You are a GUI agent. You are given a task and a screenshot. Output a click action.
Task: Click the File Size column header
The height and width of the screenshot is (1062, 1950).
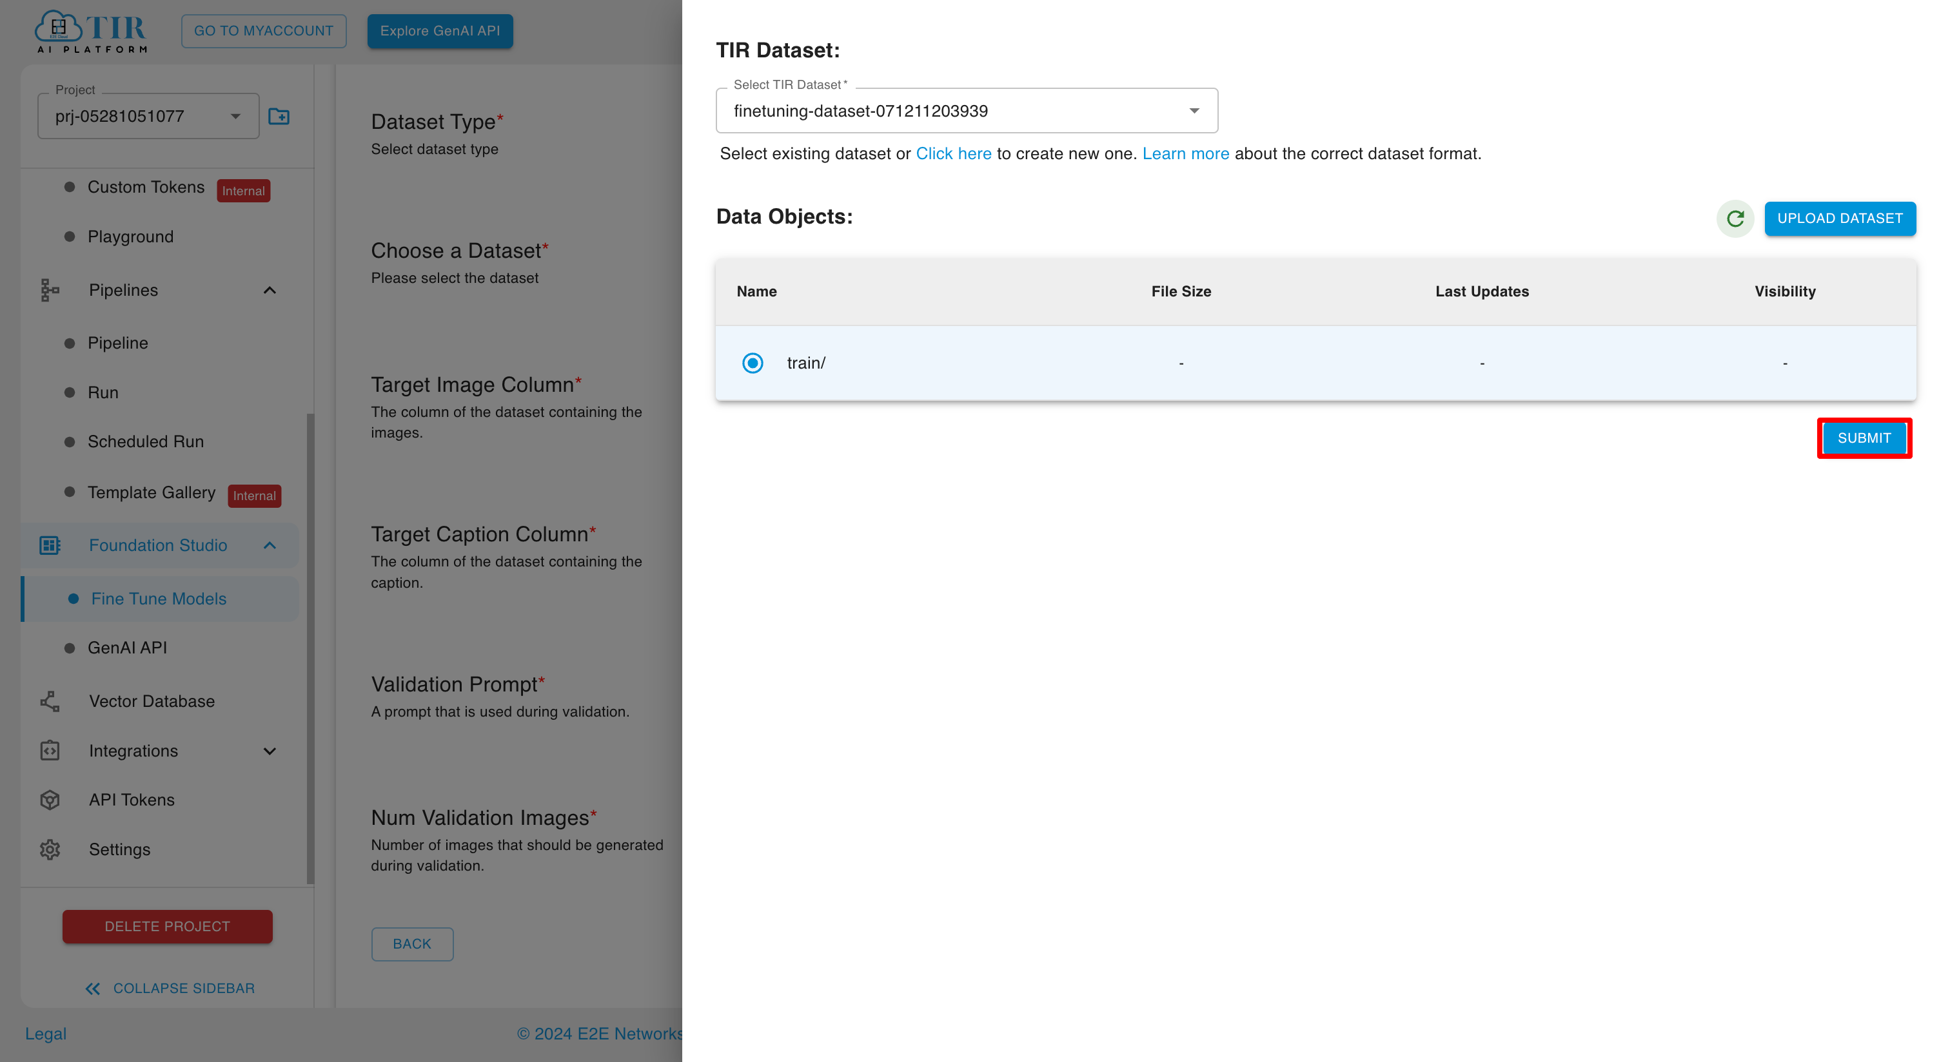(x=1181, y=291)
